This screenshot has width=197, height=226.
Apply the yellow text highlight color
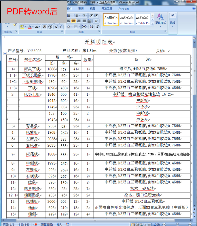[x=22, y=27]
